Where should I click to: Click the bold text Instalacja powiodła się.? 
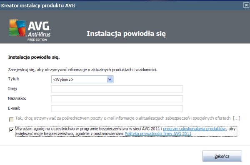34,57
